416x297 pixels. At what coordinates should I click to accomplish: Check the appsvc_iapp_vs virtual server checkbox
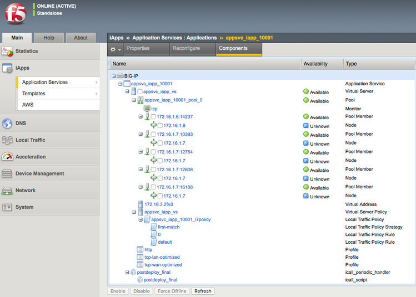[140, 91]
